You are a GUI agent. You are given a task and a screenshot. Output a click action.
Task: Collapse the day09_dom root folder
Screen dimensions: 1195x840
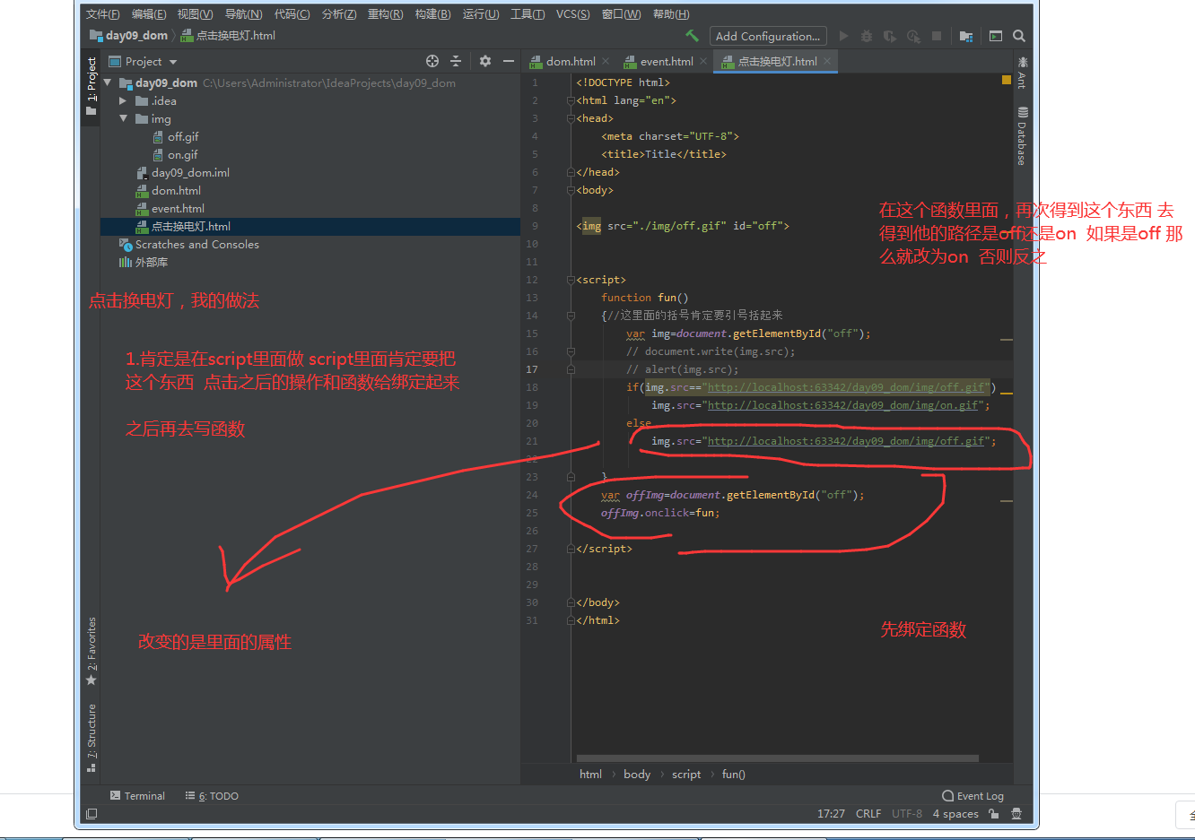point(108,82)
